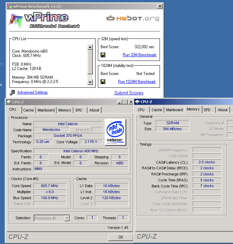Click the Code Name value 'Mendocino'
This screenshot has width=233, height=244.
coord(51,130)
